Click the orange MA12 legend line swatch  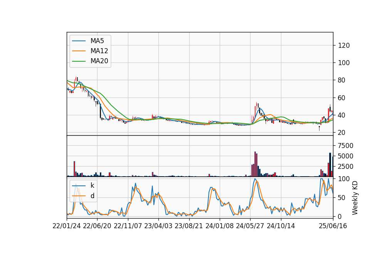(79, 51)
